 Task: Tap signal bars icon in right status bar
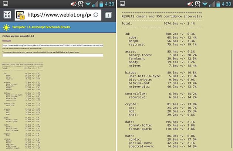click(212, 4)
